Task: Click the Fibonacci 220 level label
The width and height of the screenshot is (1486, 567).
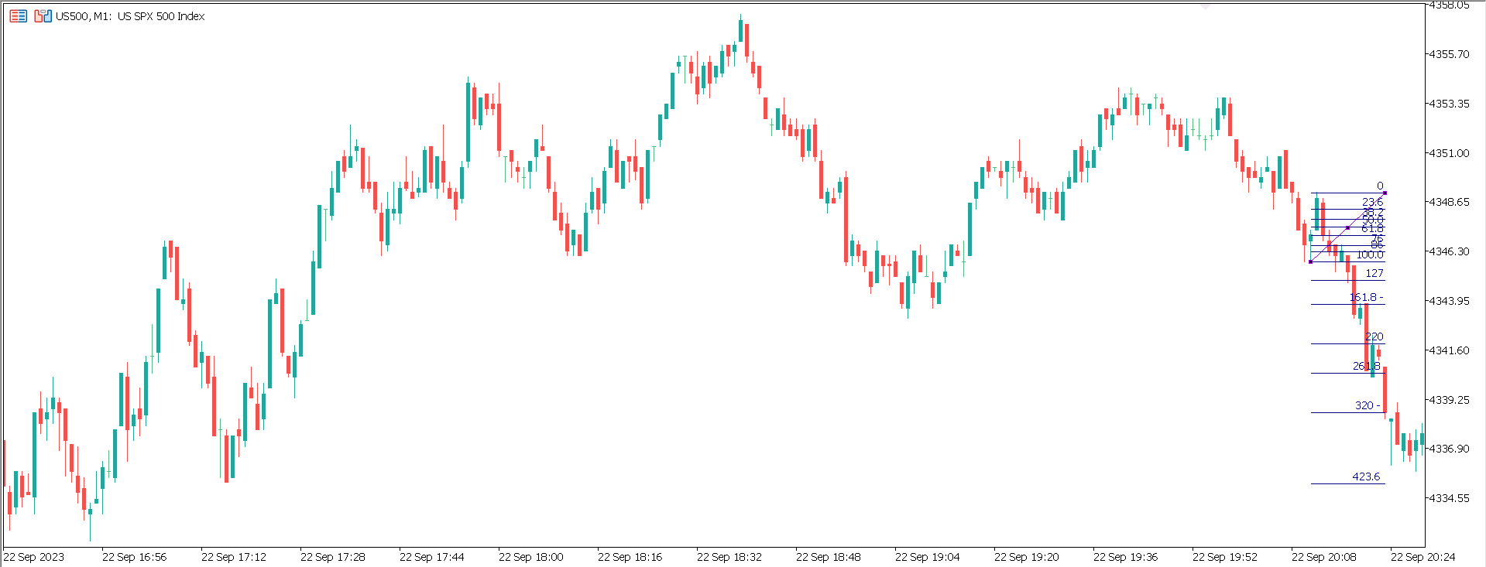Action: [1374, 336]
